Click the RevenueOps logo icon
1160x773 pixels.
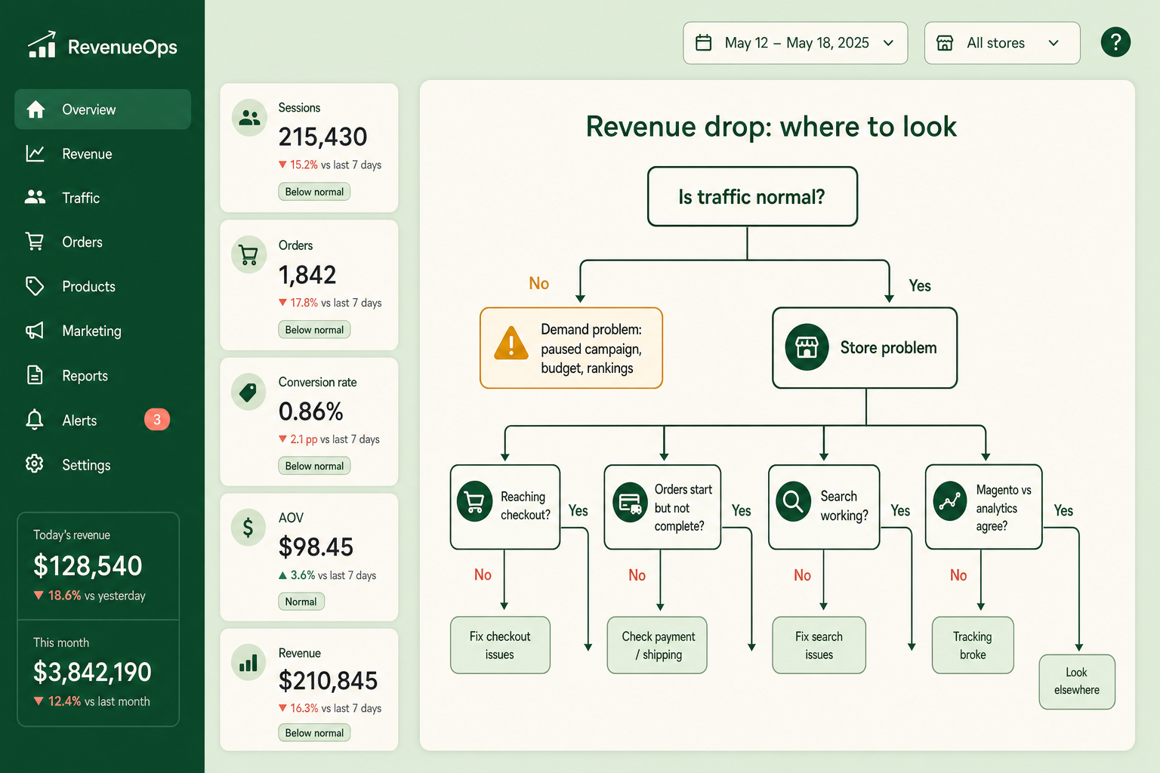pos(42,45)
